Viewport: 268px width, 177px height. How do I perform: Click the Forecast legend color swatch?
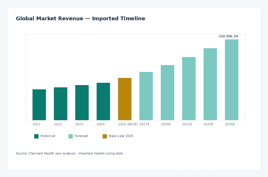(70, 136)
